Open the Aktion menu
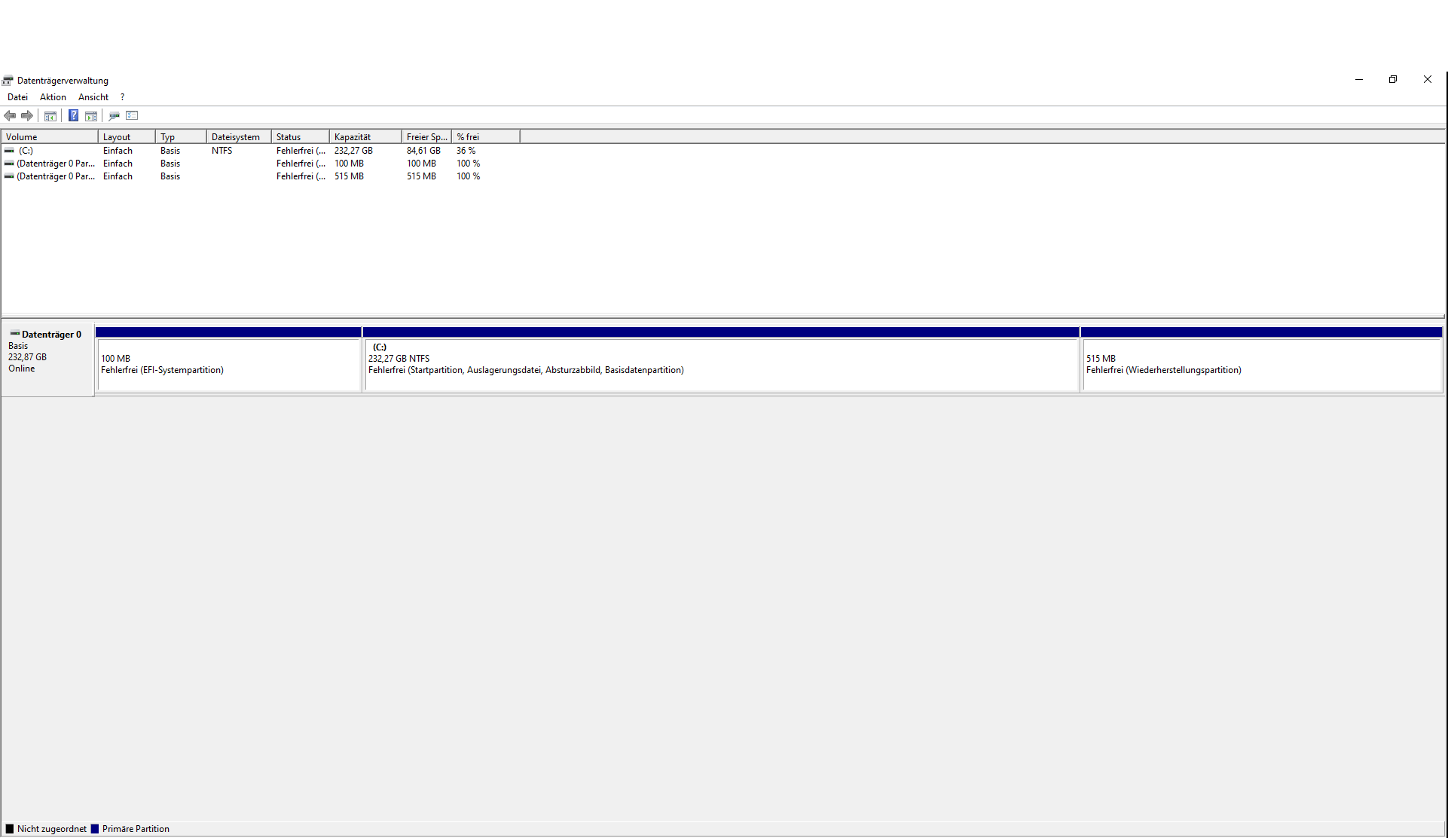This screenshot has width=1448, height=838. click(x=53, y=97)
